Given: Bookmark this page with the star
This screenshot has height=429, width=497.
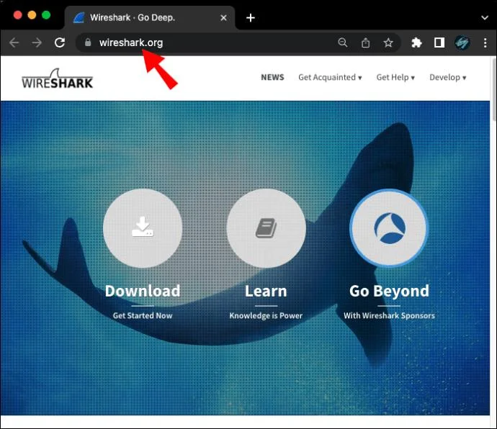Looking at the screenshot, I should tap(388, 42).
